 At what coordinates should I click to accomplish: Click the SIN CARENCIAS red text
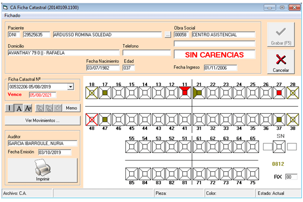(214, 55)
